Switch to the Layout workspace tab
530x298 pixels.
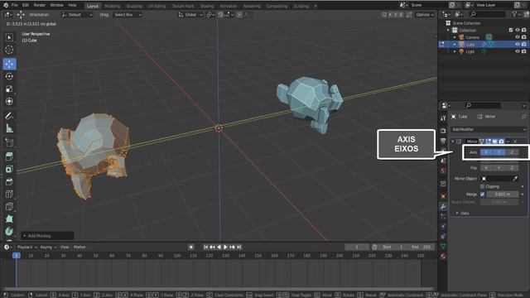(x=92, y=6)
